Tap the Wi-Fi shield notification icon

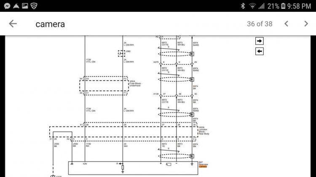pyautogui.click(x=34, y=6)
